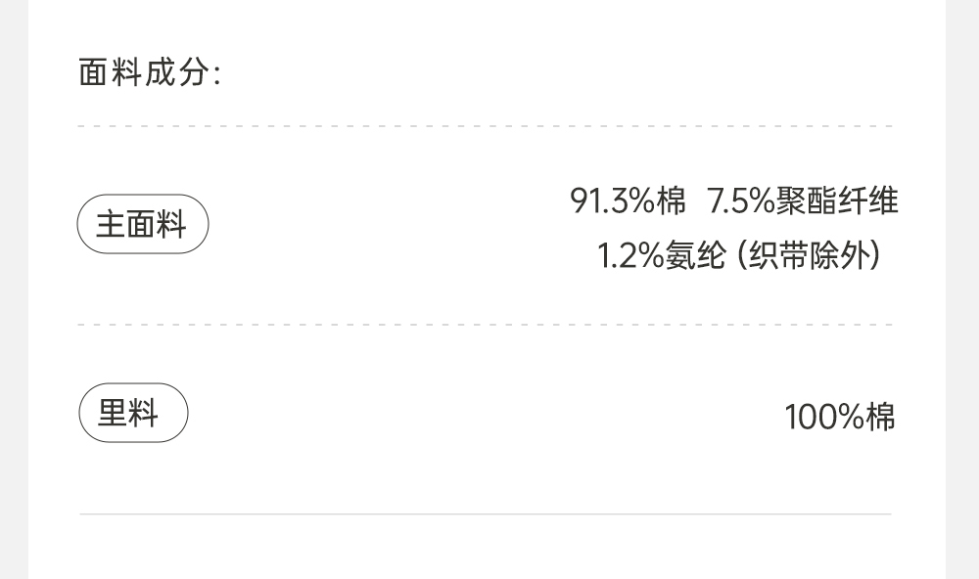Click the 里 character in 里料 pill
The width and height of the screenshot is (979, 579).
113,413
